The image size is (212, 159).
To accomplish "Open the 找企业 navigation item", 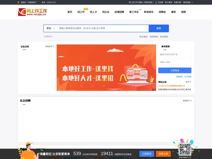I will 106,12.
